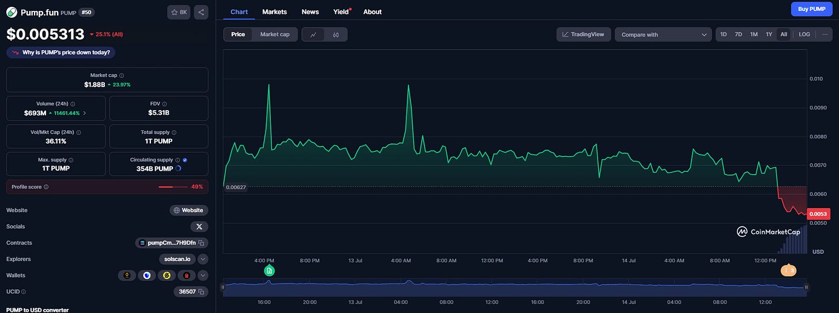Open the Markets tab

[274, 12]
